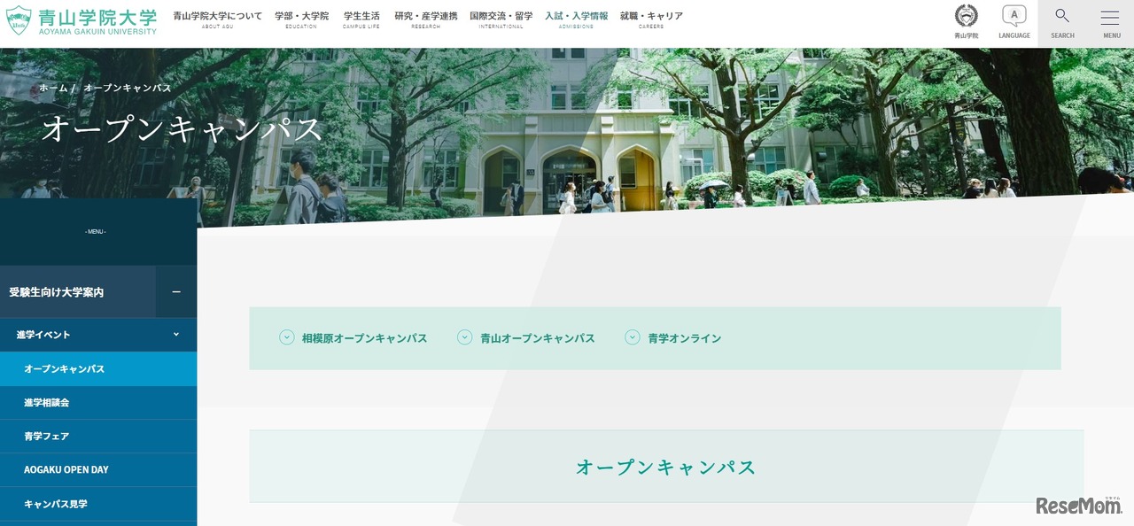The width and height of the screenshot is (1134, 526).
Task: Select 青学フェア sidebar item
Action: pyautogui.click(x=98, y=436)
